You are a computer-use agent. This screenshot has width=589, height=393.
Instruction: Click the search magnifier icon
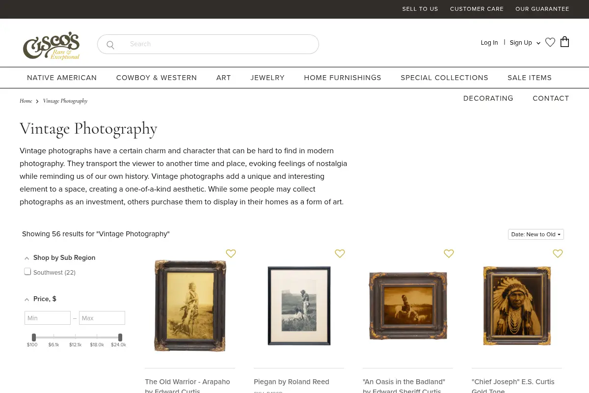click(x=110, y=45)
